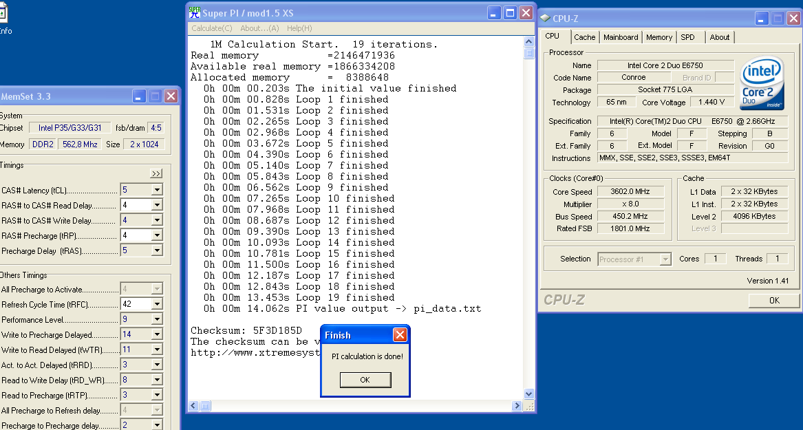Minimize the CPU-Z window
Viewport: 803px width, 430px height.
coord(762,19)
